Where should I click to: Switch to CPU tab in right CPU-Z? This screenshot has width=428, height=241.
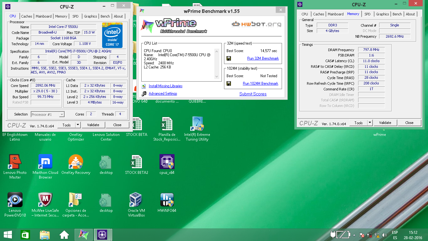tap(305, 14)
